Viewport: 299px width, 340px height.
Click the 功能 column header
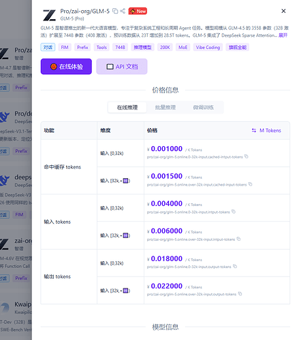coord(49,131)
